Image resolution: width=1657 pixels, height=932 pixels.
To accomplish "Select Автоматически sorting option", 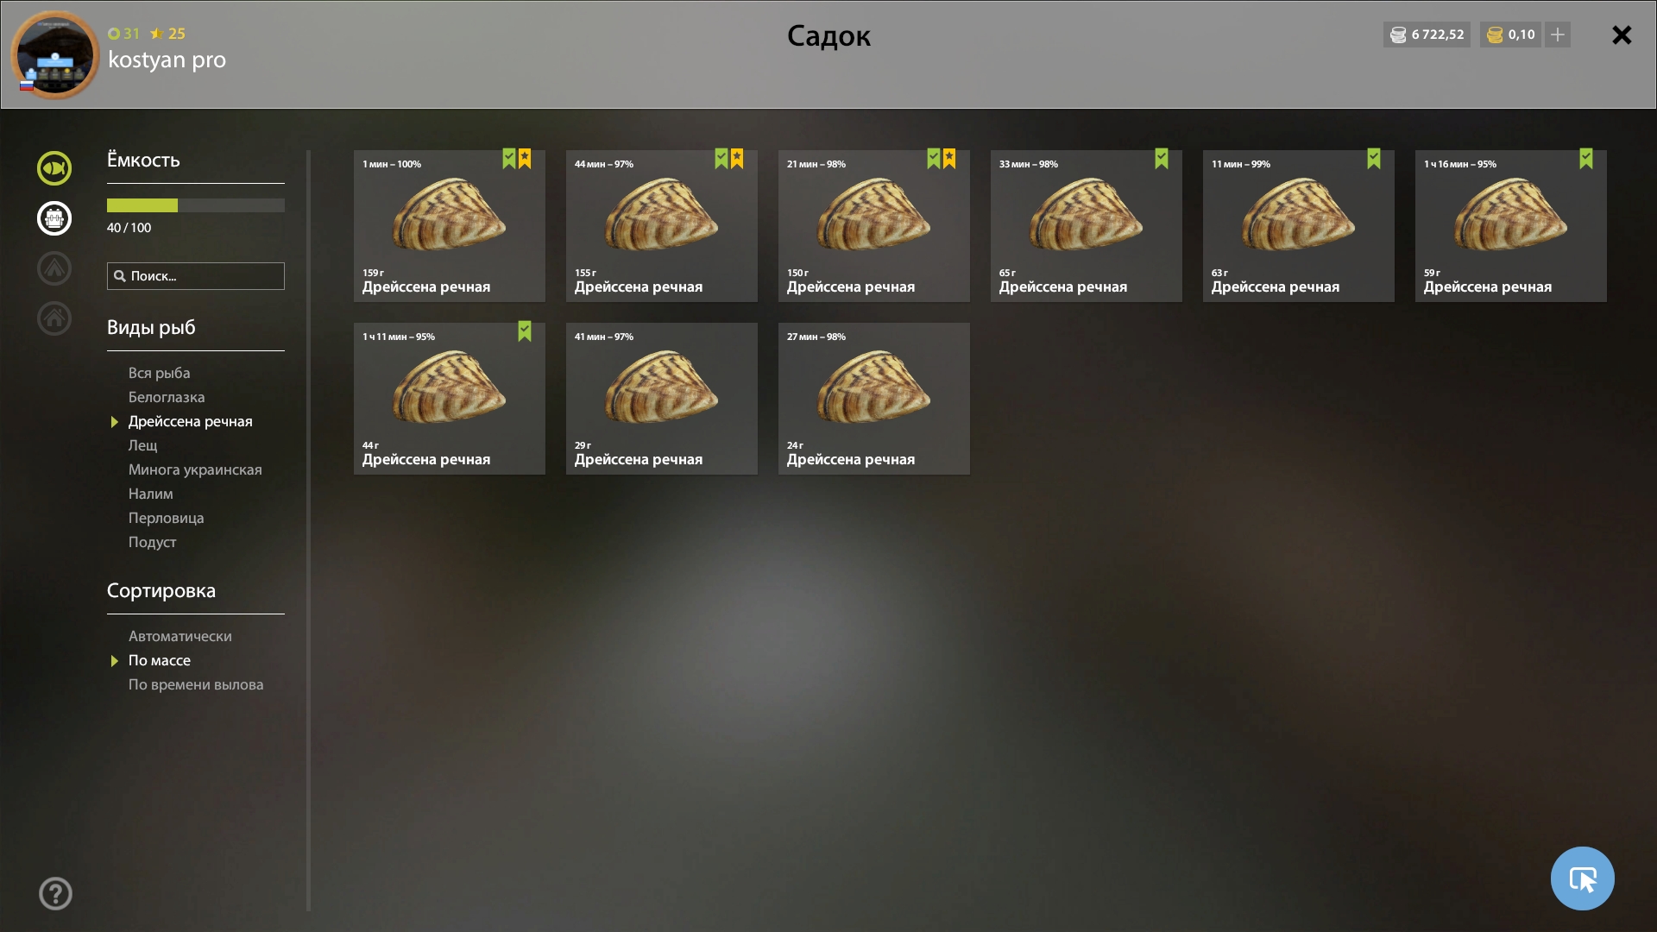I will (180, 636).
